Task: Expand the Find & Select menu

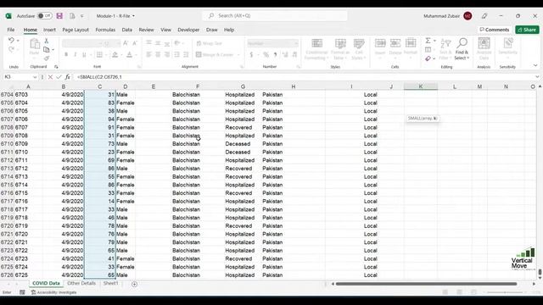Action: [462, 48]
